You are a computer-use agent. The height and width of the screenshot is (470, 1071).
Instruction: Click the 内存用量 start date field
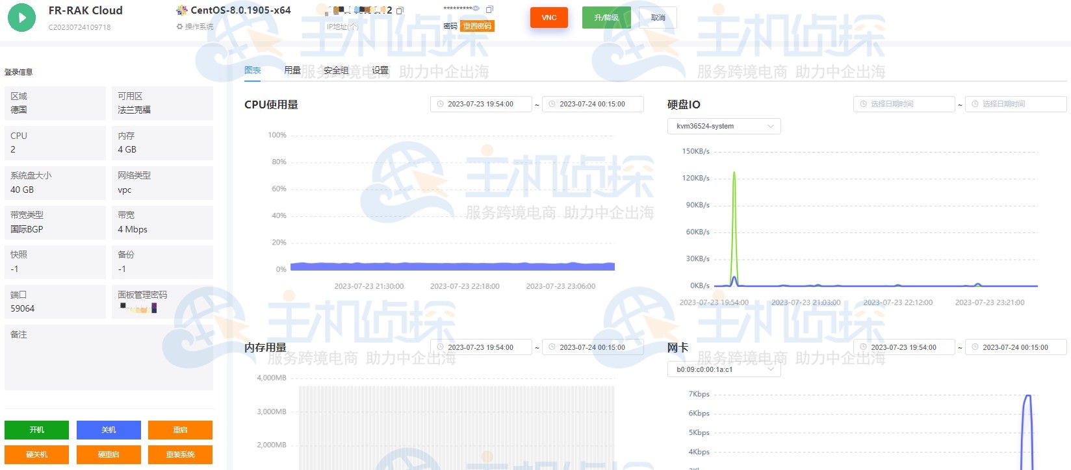click(x=481, y=347)
